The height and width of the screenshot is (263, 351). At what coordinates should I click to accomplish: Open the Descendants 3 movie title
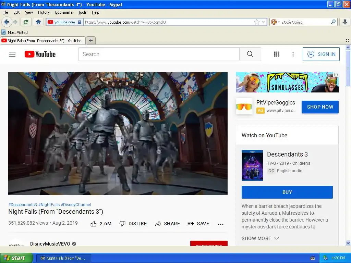[288, 154]
